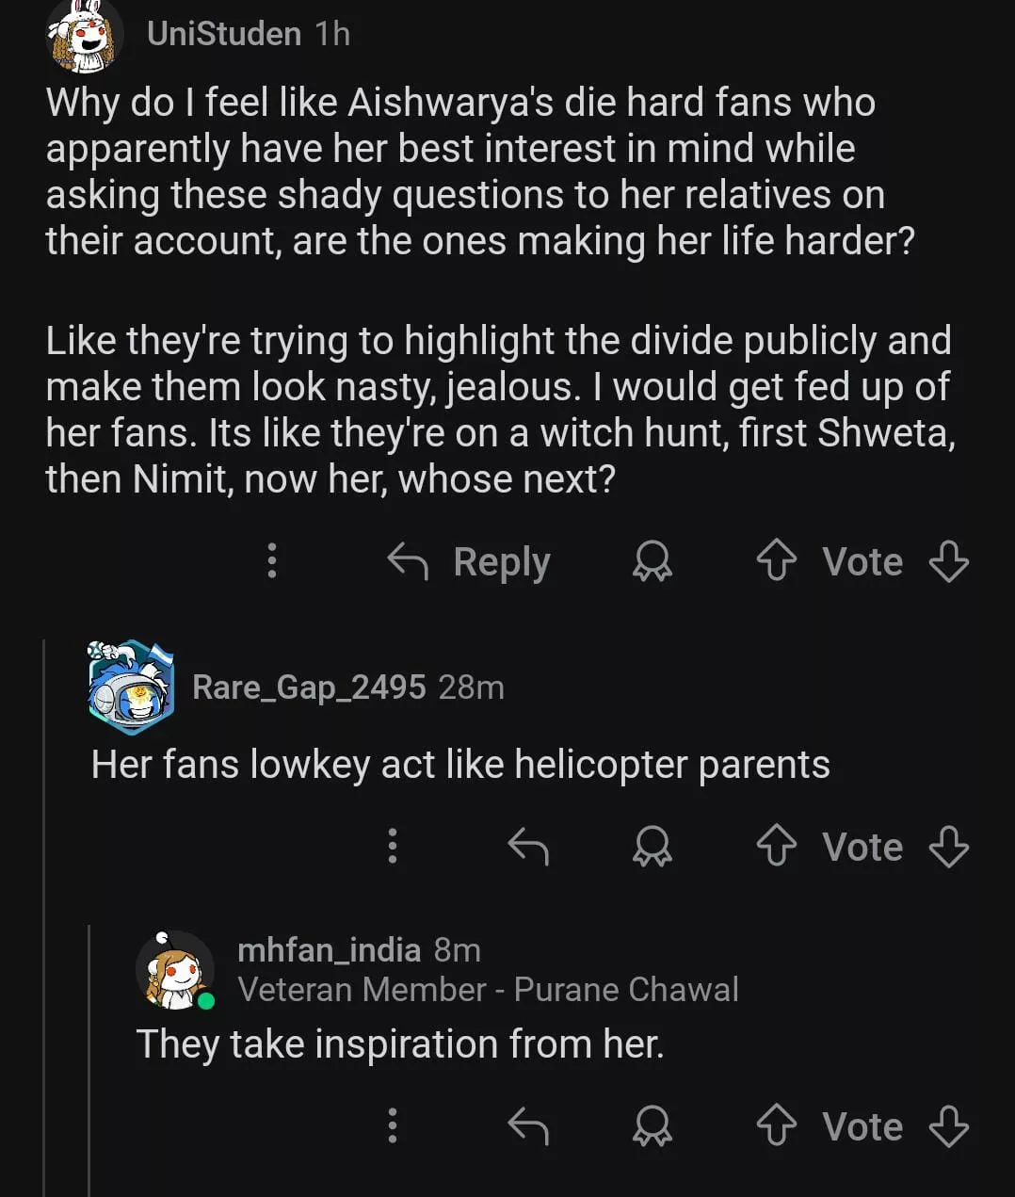The width and height of the screenshot is (1015, 1197).
Task: Open UniStuden's user profile
Action: click(x=223, y=34)
